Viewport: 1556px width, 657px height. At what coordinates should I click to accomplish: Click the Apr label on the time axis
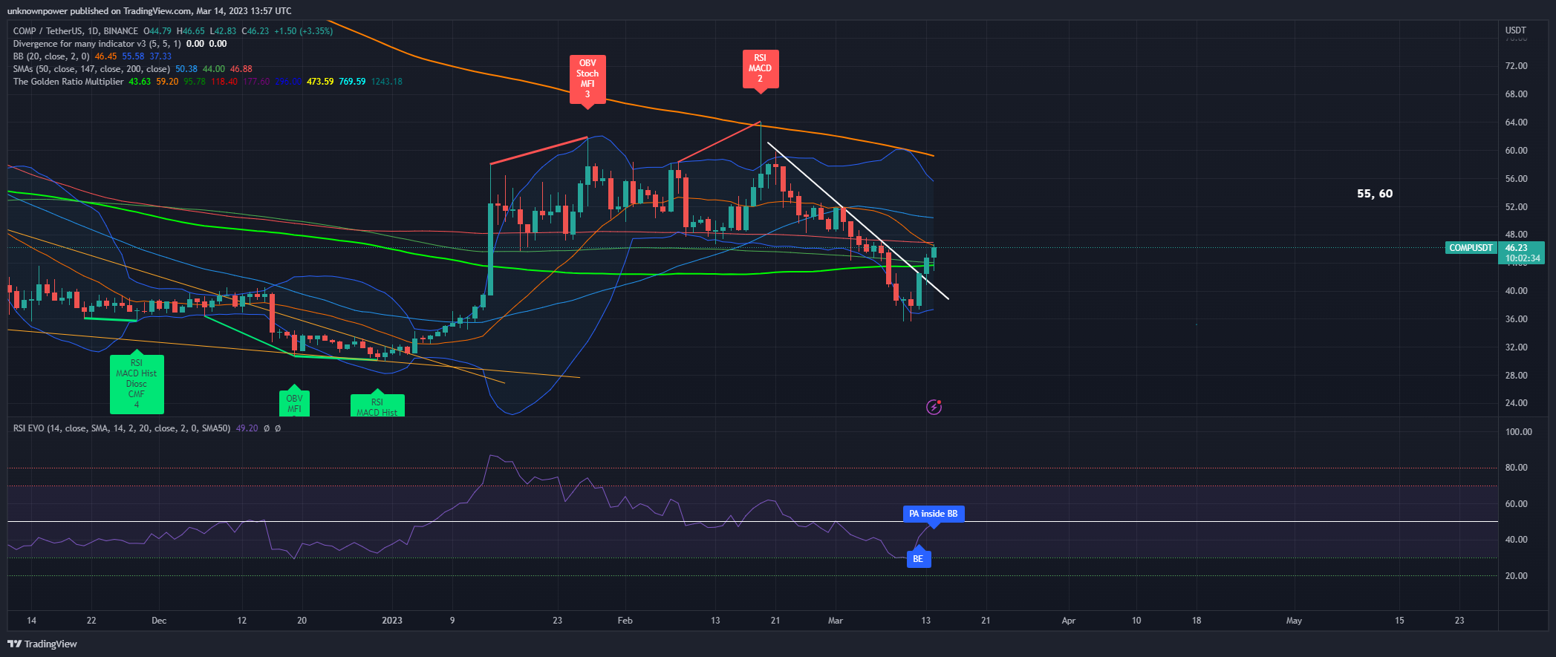[x=1069, y=621]
